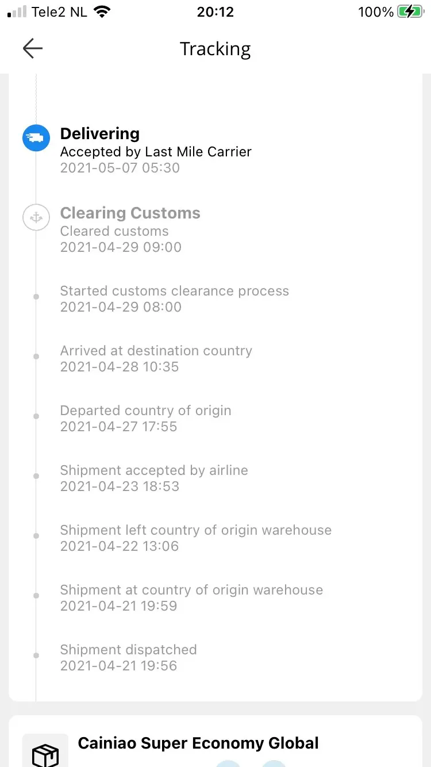Tap Accepted by Last Mile Carrier text
The image size is (431, 767).
(x=156, y=152)
